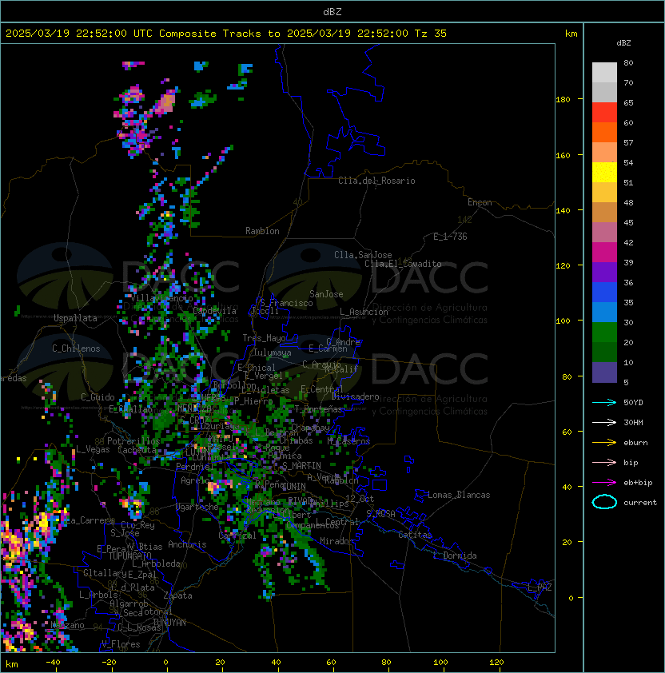Select the bright yellow swatch in the dBZ scale

tap(604, 173)
